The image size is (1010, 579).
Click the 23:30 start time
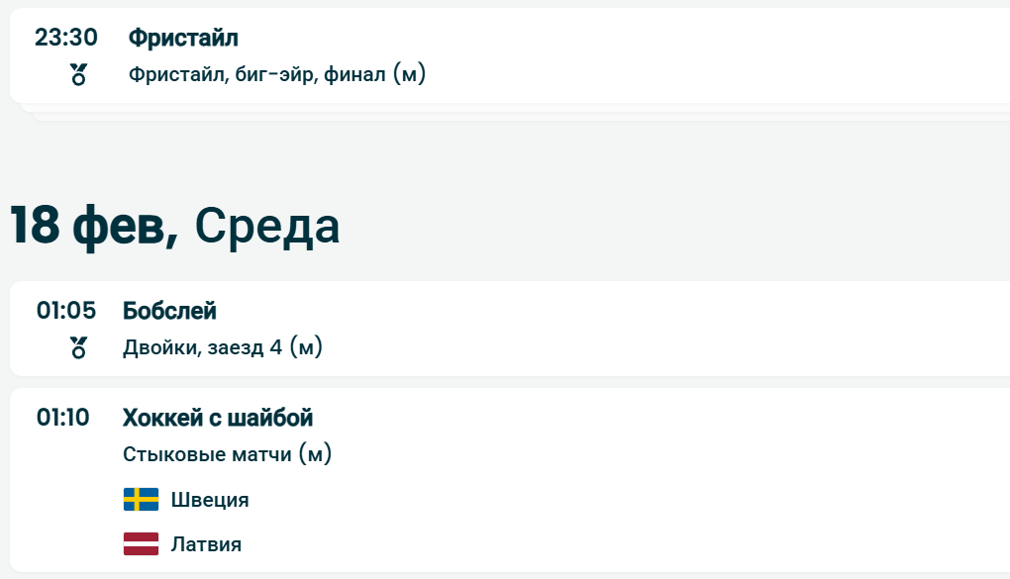66,38
